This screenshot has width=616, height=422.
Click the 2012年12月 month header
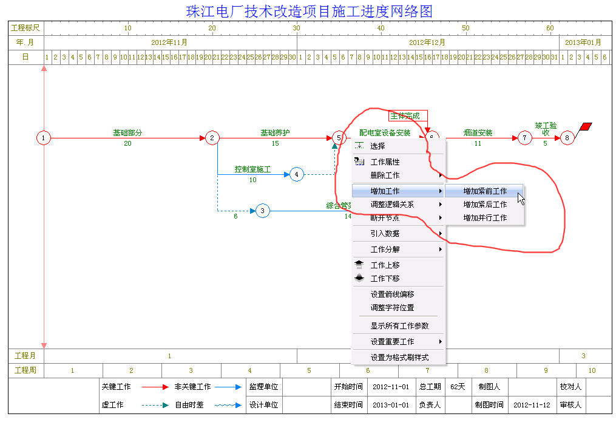(x=427, y=43)
